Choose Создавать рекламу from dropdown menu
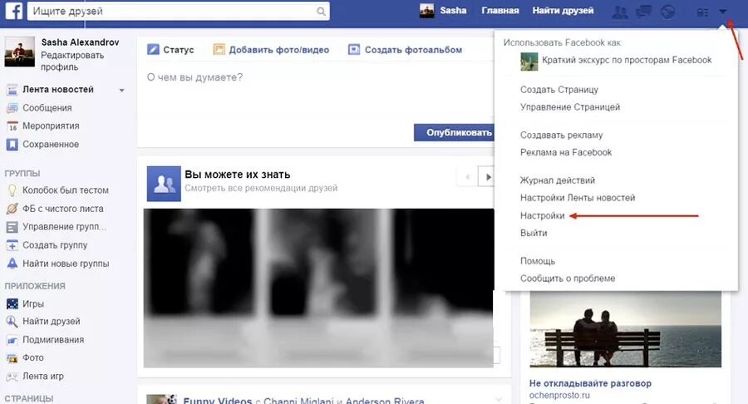This screenshot has height=404, width=748. pyautogui.click(x=562, y=135)
